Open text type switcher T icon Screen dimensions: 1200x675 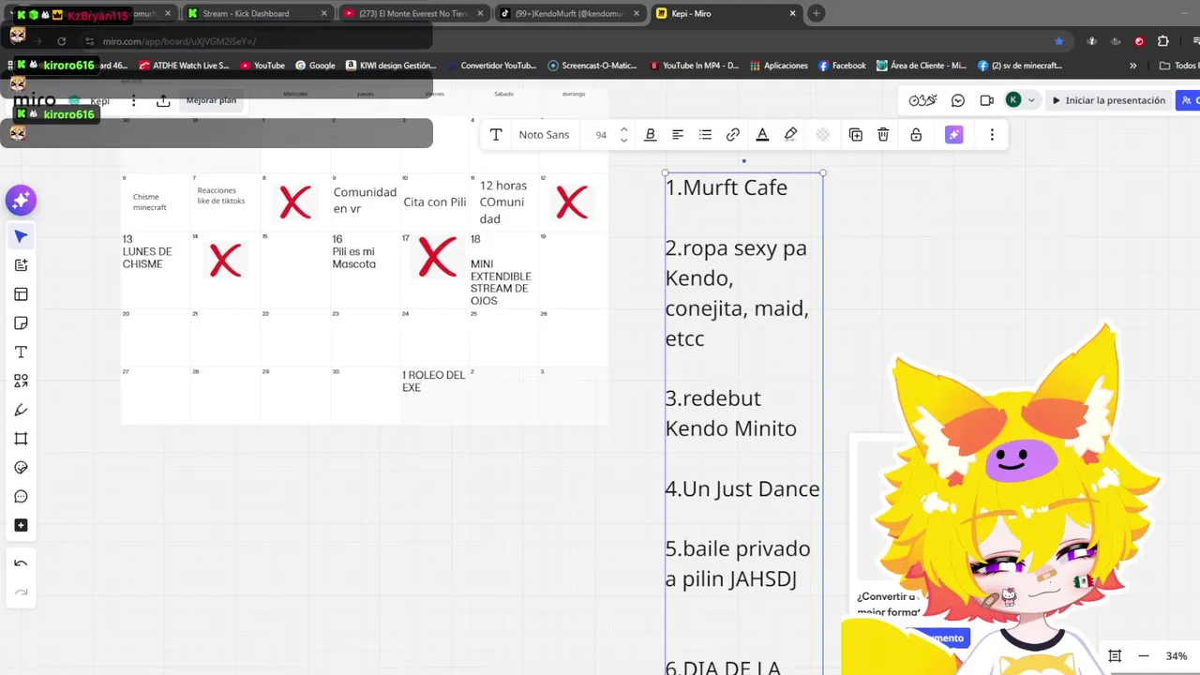pos(496,135)
